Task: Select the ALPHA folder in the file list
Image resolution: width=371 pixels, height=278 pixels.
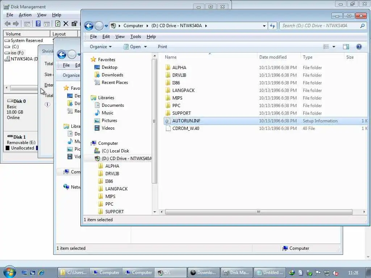Action: (179, 68)
